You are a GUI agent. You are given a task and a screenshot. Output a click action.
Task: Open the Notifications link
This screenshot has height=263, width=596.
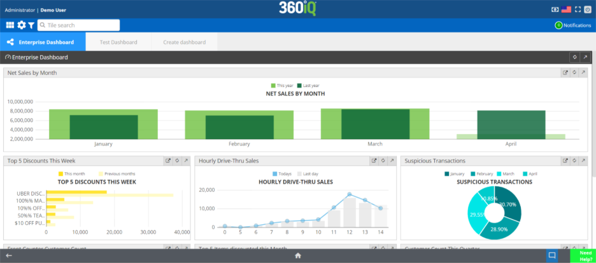(x=573, y=25)
